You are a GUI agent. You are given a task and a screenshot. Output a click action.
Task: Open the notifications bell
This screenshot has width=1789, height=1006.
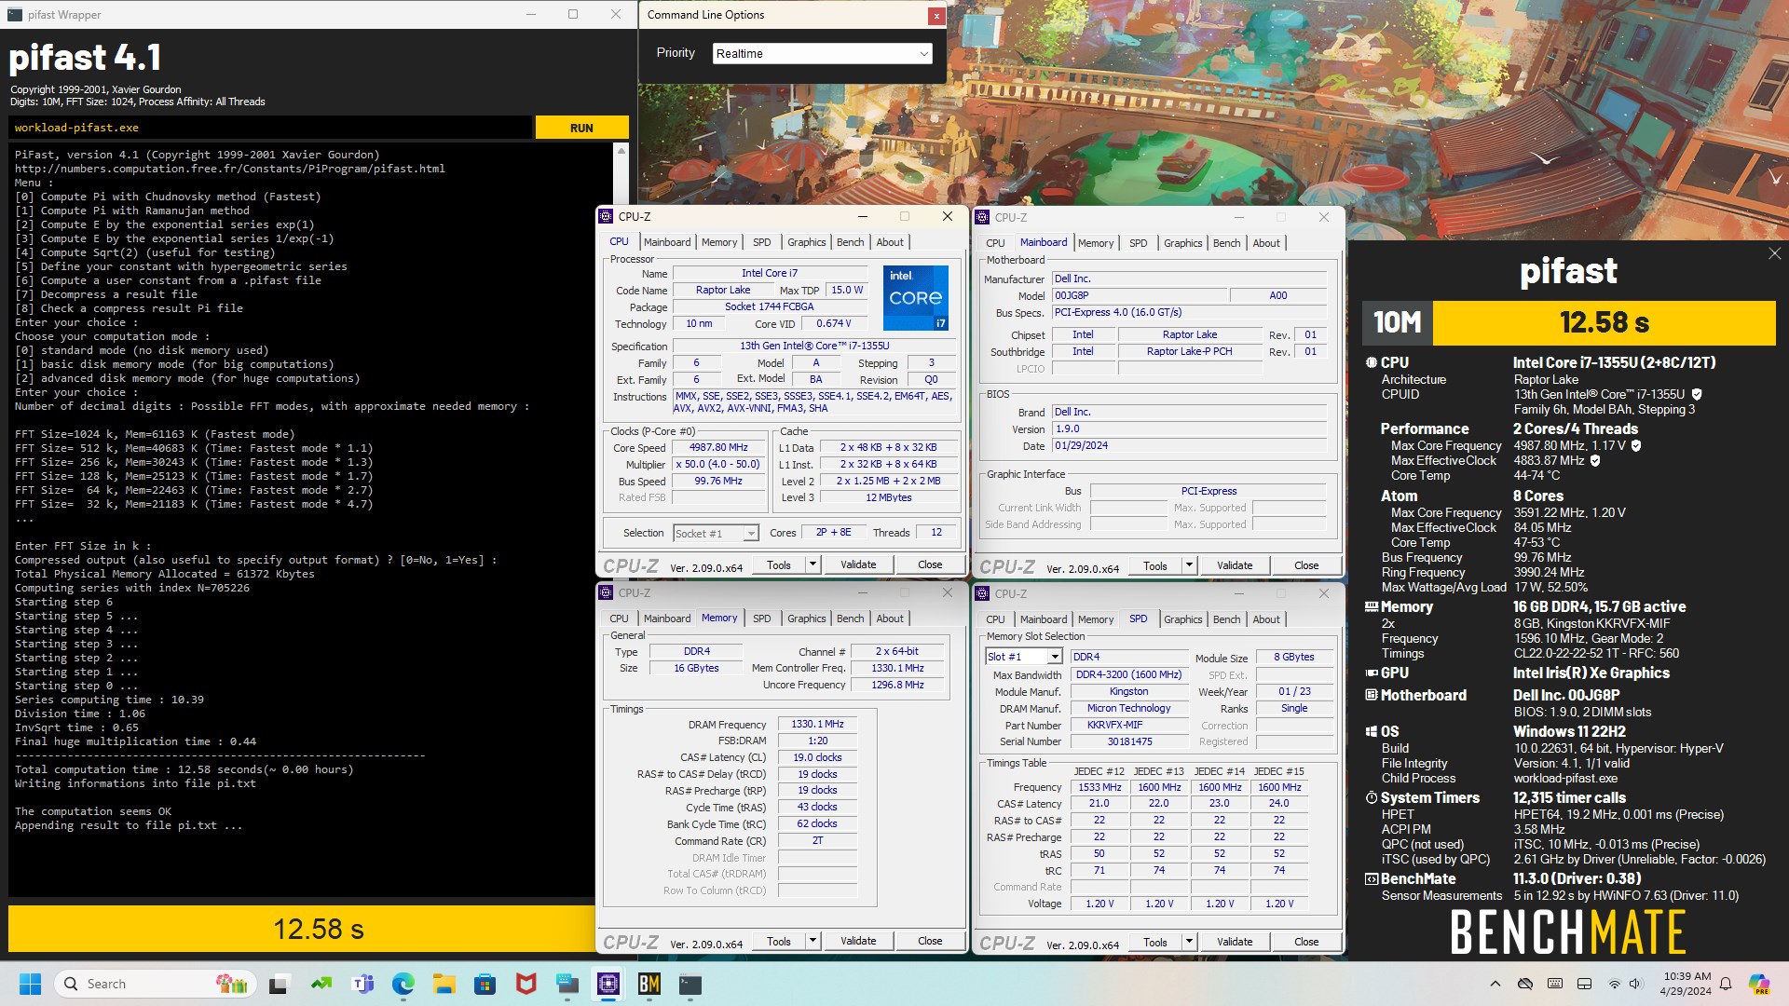click(x=1726, y=984)
